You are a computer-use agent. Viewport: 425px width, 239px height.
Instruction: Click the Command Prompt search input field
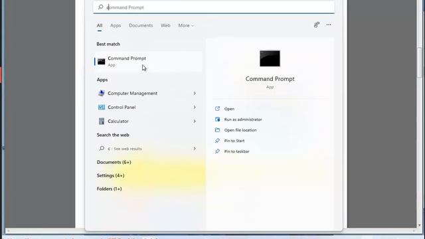coord(214,7)
